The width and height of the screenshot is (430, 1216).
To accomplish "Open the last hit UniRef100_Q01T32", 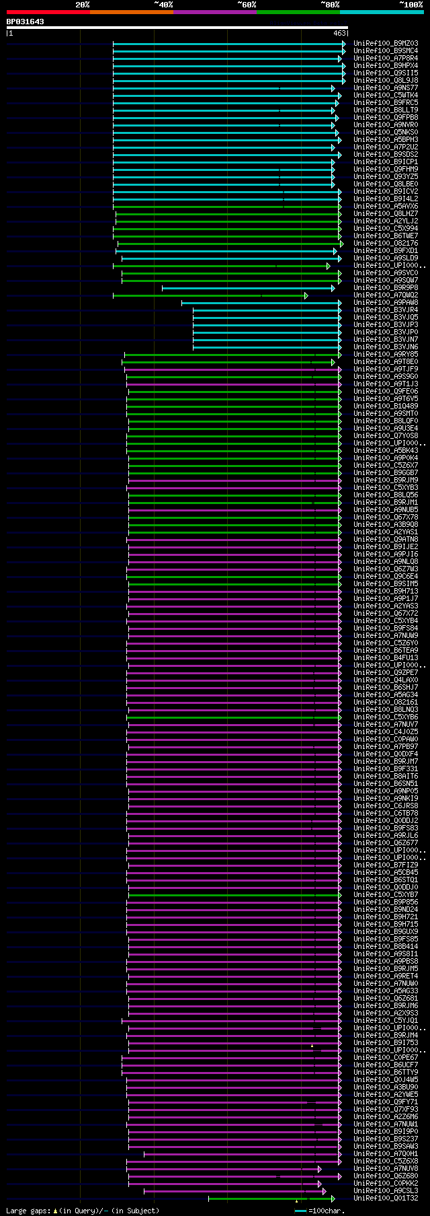I will [x=386, y=1198].
